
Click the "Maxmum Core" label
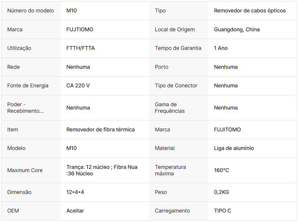tap(25, 170)
